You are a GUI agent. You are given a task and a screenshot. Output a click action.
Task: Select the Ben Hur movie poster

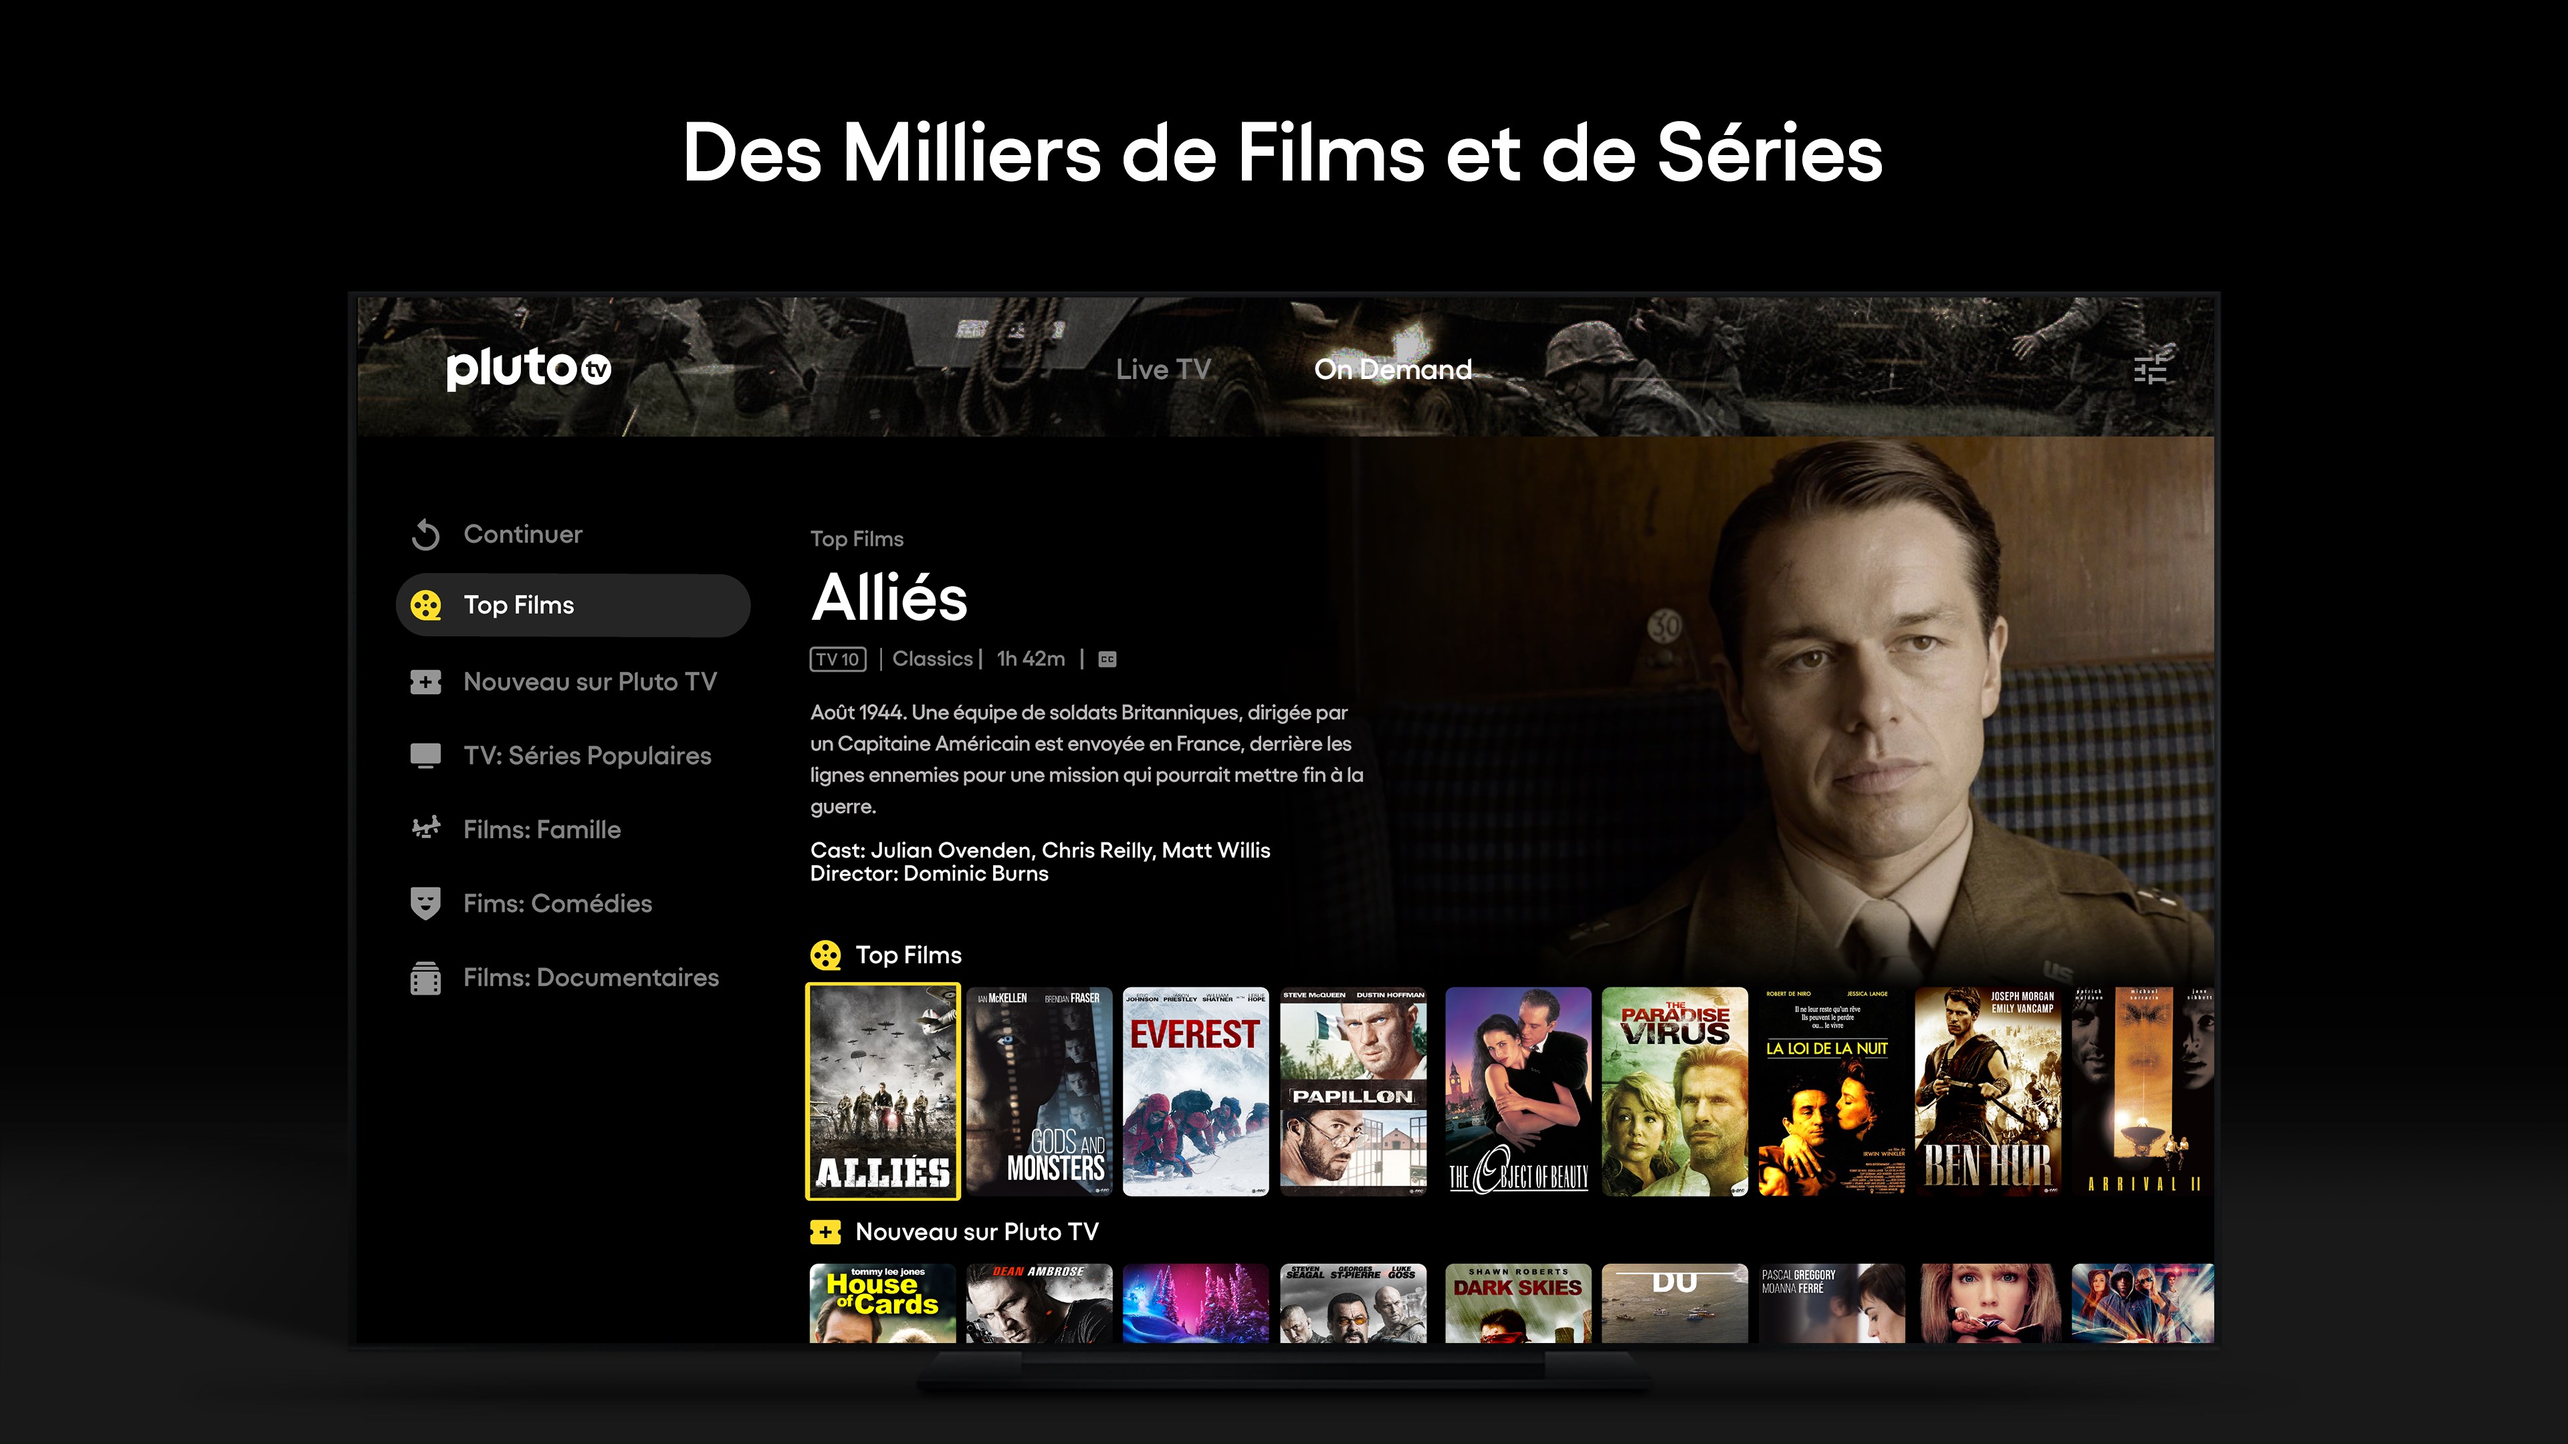[1988, 1091]
